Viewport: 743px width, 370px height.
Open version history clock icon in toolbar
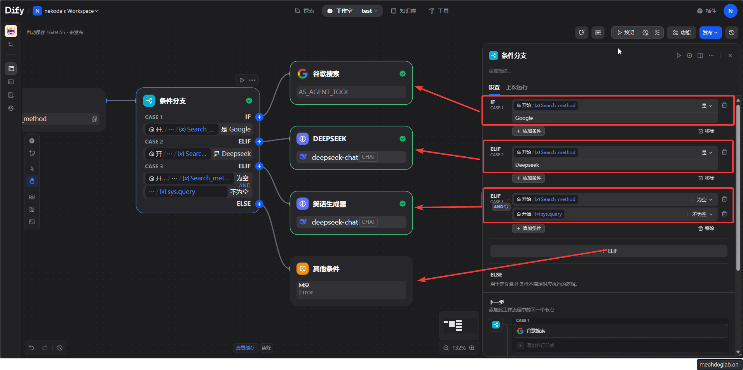[x=732, y=33]
